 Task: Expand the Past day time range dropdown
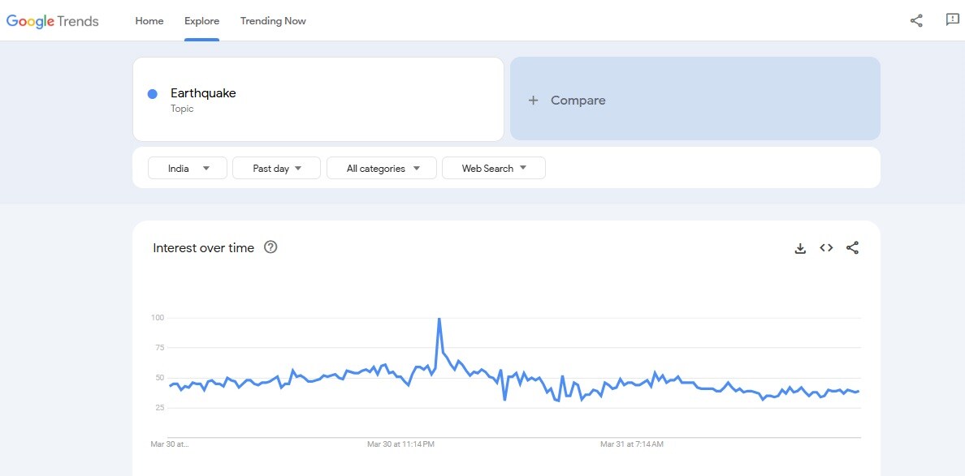point(276,169)
